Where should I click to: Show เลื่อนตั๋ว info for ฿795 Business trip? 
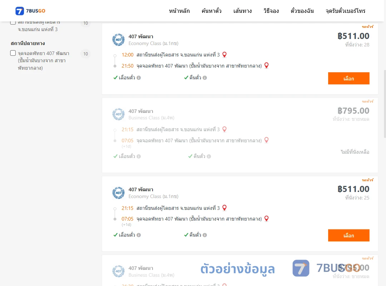(x=139, y=157)
